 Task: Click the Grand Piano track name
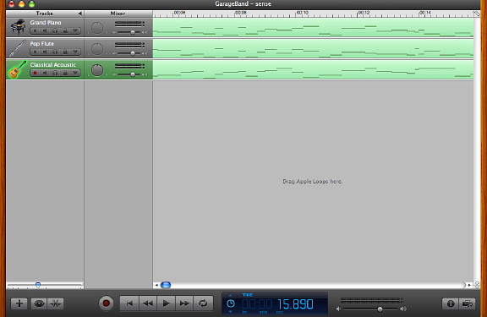tap(46, 23)
